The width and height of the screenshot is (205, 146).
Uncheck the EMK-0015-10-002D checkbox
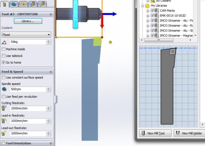[x=152, y=16]
